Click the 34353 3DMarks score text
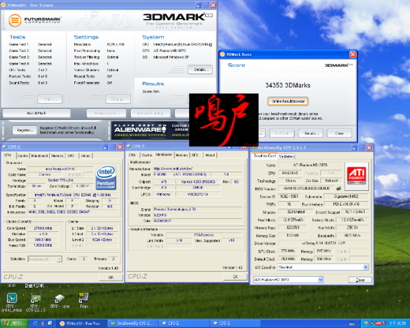 [x=288, y=85]
